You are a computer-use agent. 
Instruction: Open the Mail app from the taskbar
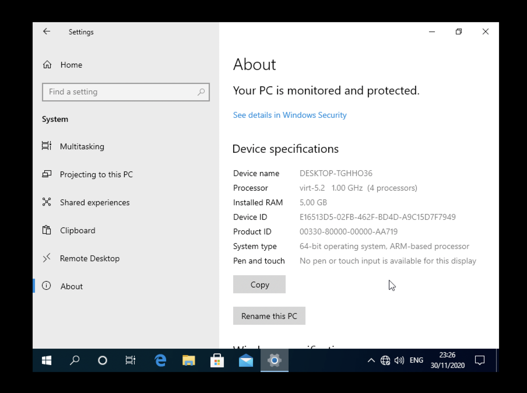coord(246,360)
